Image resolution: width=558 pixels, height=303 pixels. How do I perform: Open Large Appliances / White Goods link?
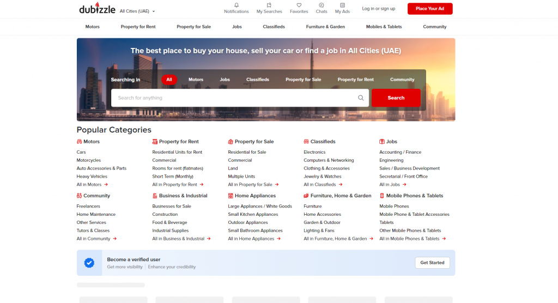tap(260, 206)
